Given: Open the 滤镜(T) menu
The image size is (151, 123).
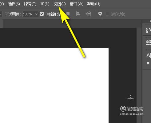Looking at the screenshot, I should click(30, 4).
